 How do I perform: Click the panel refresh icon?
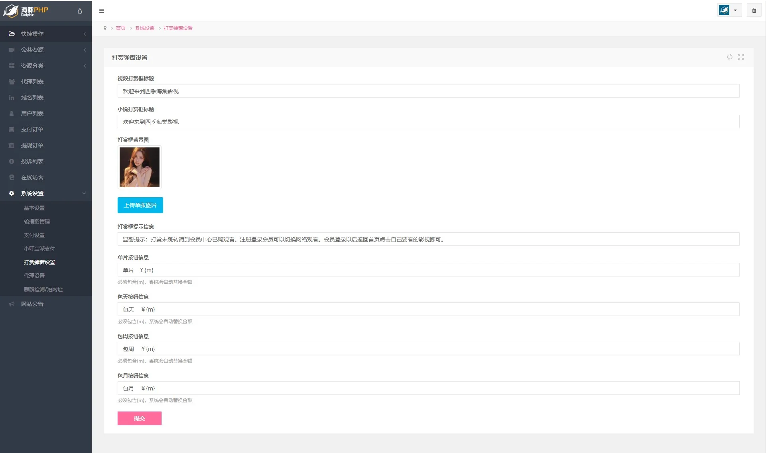click(x=729, y=57)
